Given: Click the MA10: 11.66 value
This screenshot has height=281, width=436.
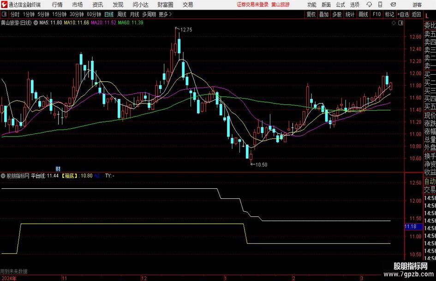Looking at the screenshot, I should [77, 23].
